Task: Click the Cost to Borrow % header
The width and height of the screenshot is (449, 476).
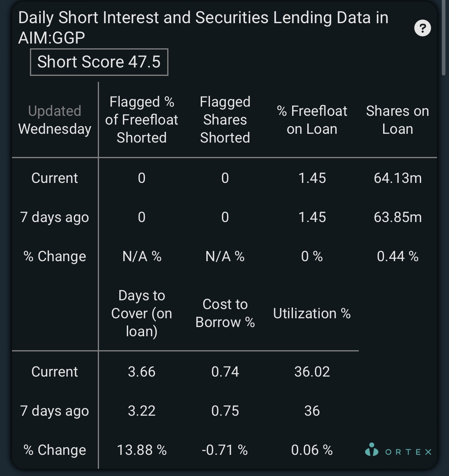Action: (x=225, y=313)
